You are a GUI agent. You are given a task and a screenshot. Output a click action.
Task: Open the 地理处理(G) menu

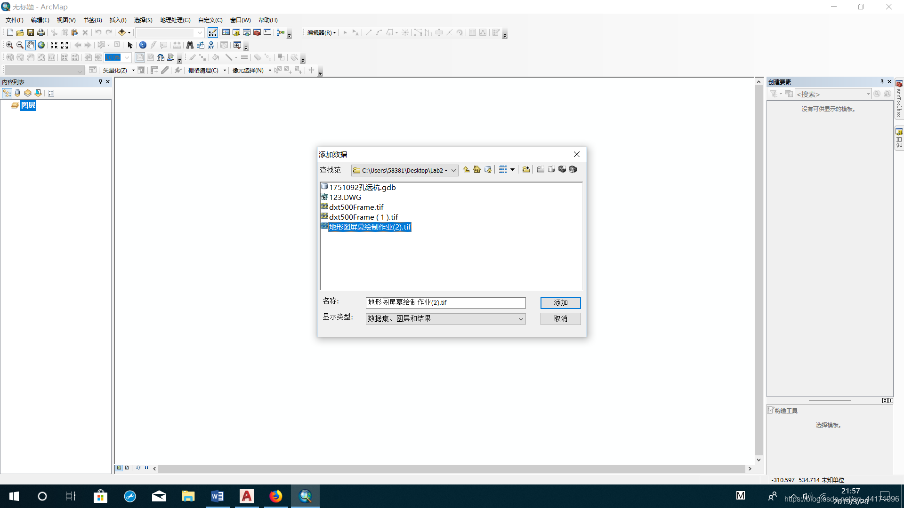(x=175, y=20)
